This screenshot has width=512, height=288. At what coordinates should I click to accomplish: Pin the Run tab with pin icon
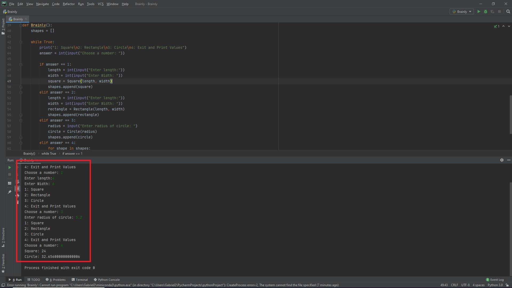point(10,192)
